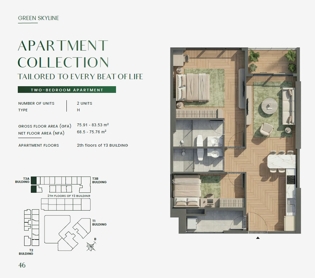Image resolution: width=315 pixels, height=278 pixels.
Task: Click the 68.5 - 75.76 m² value
Action: click(92, 132)
